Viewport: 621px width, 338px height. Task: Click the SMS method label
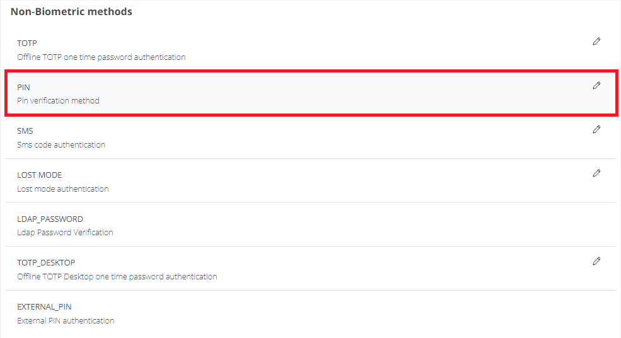tap(25, 131)
